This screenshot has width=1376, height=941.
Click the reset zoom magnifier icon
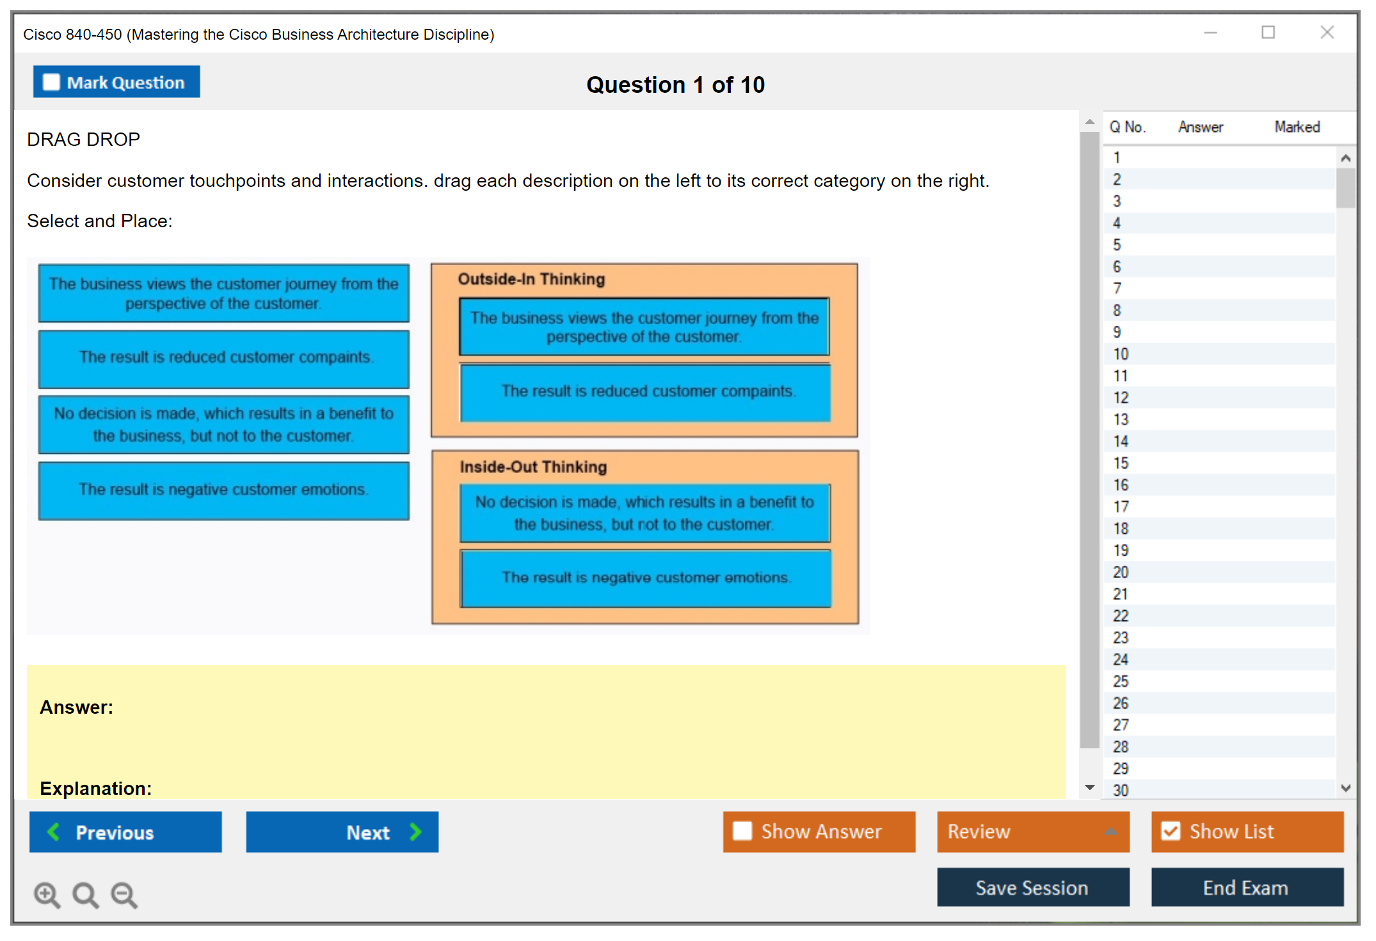click(85, 894)
